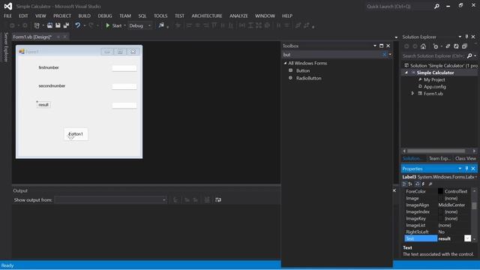Collapse the Simple Calculator project node
This screenshot has width=480, height=270.
point(406,73)
